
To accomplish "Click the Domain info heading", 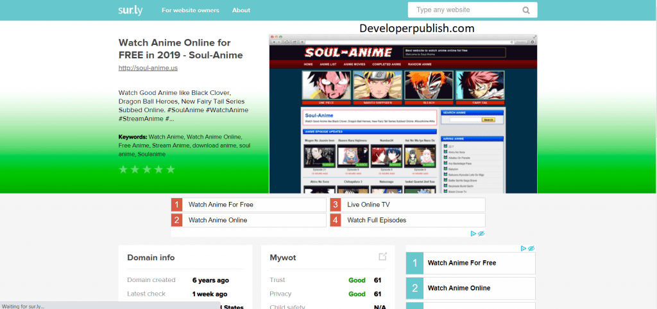I will click(x=151, y=258).
